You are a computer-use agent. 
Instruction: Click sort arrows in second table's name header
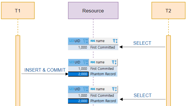pos(115,62)
